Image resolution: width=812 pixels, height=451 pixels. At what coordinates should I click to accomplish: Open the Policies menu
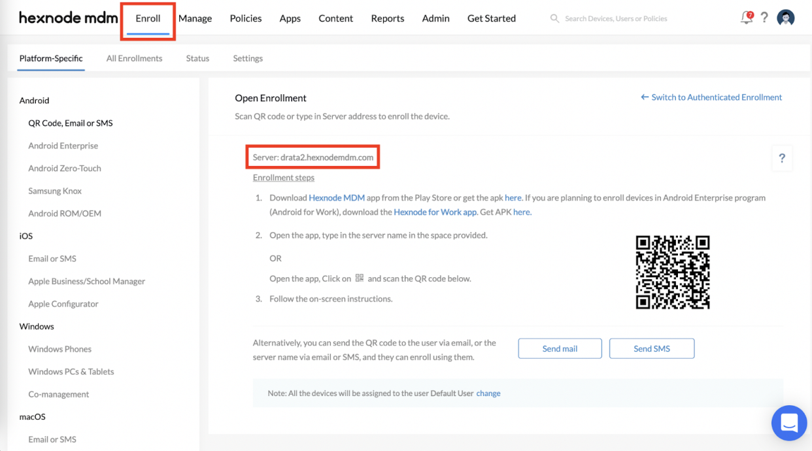pos(246,18)
